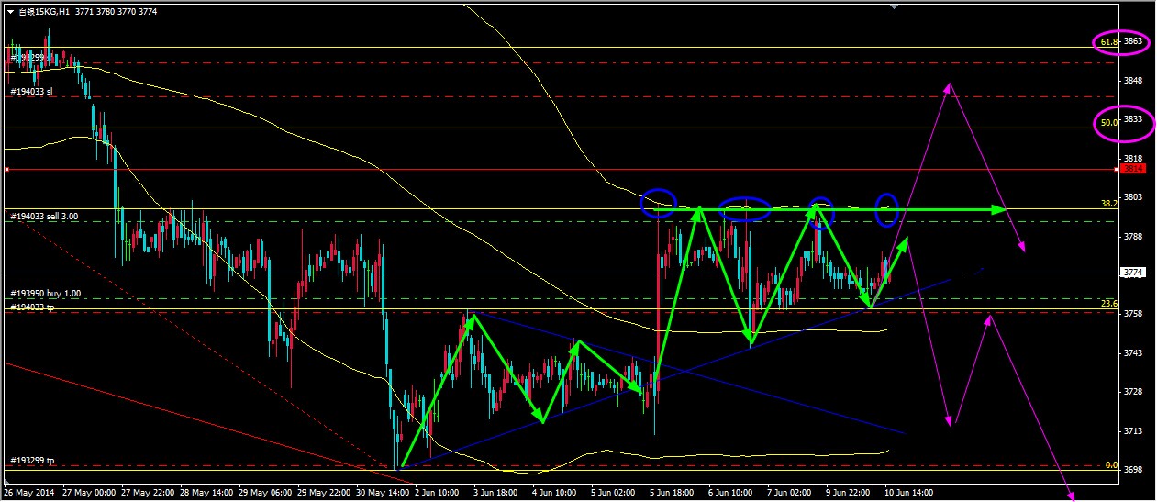Select the #194033 sell 3.00 order label
This screenshot has height=502, width=1157.
(44, 217)
